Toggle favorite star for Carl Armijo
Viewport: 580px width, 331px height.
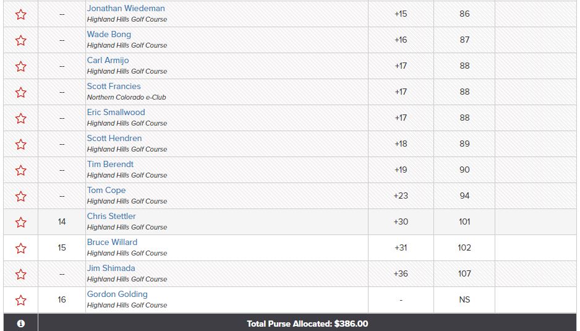21,66
